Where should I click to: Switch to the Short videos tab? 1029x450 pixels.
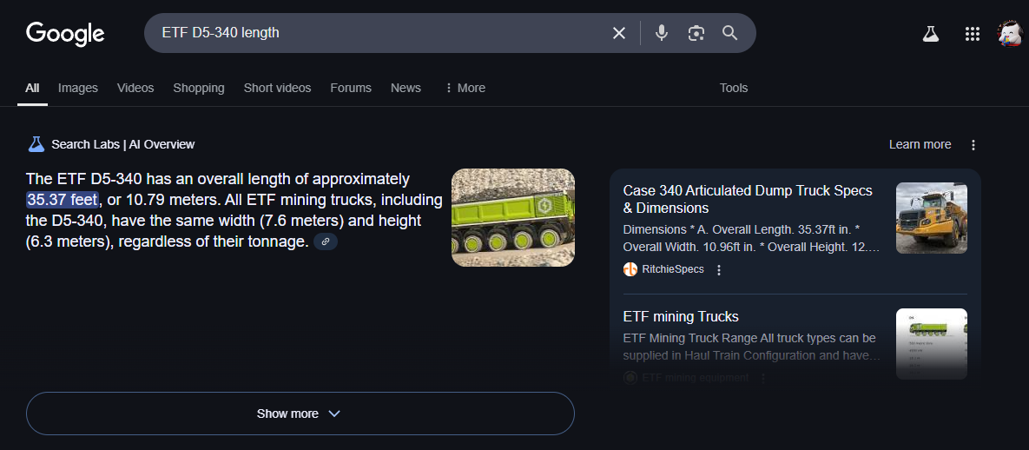277,88
